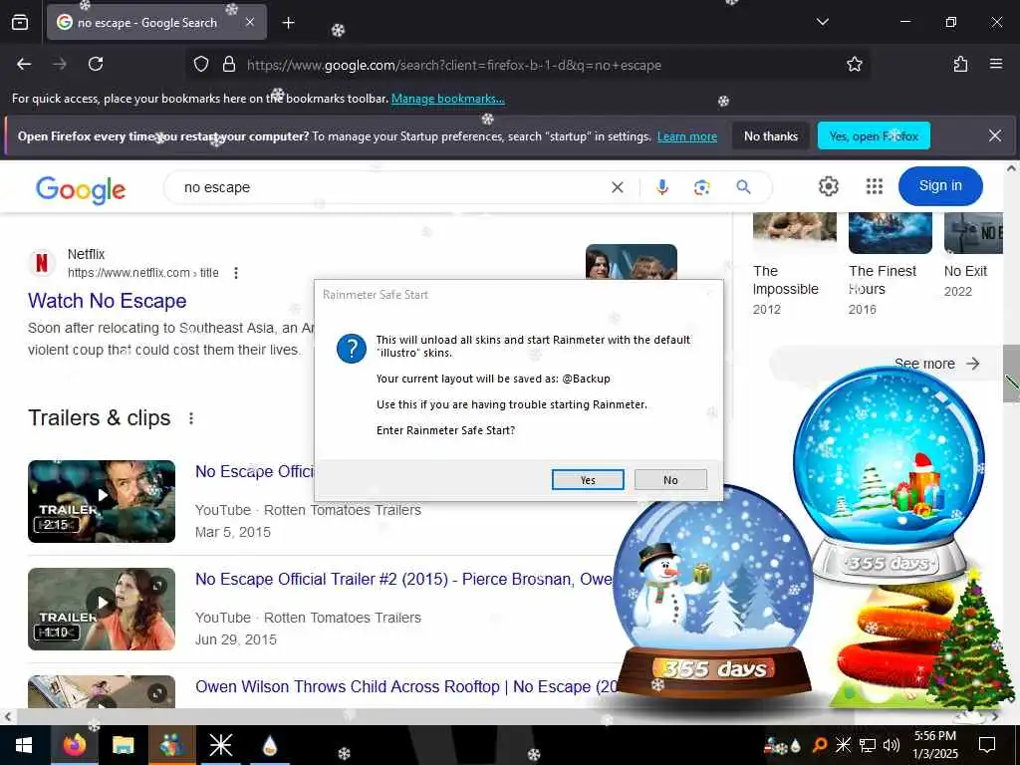Screen dimensions: 1020x765
Task: Open the Windows Start menu
Action: coord(24,745)
